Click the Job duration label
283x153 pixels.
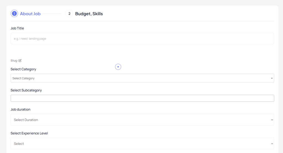[20, 110]
